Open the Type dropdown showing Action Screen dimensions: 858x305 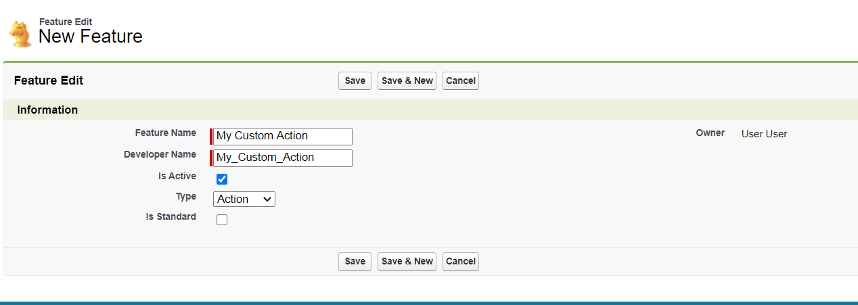244,199
